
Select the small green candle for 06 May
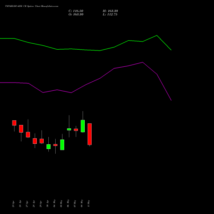pyautogui.click(x=69, y=129)
